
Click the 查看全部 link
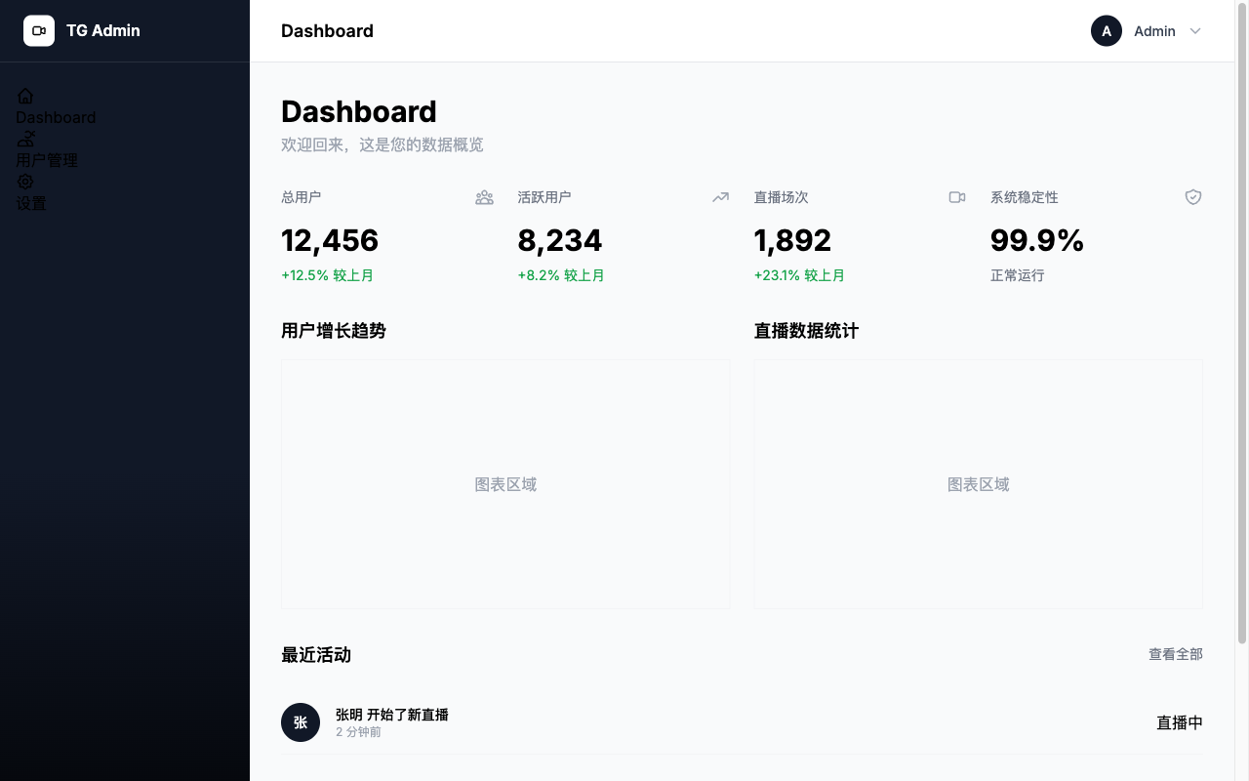coord(1175,654)
